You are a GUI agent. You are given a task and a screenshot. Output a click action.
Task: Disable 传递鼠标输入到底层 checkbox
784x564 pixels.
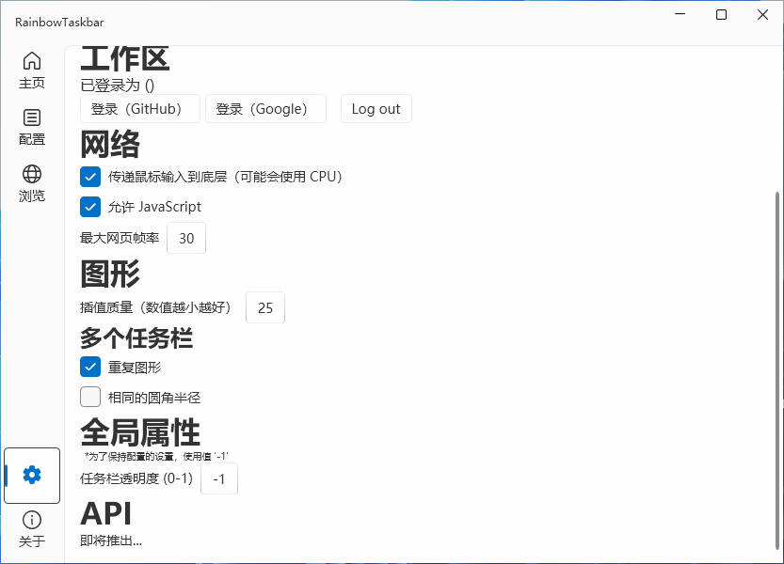coord(90,177)
